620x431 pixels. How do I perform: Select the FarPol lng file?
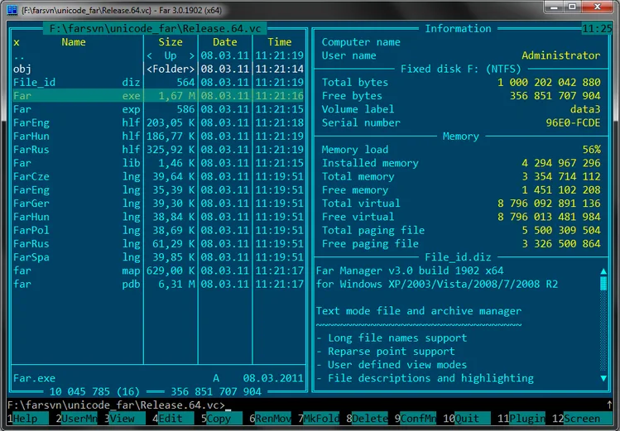158,230
